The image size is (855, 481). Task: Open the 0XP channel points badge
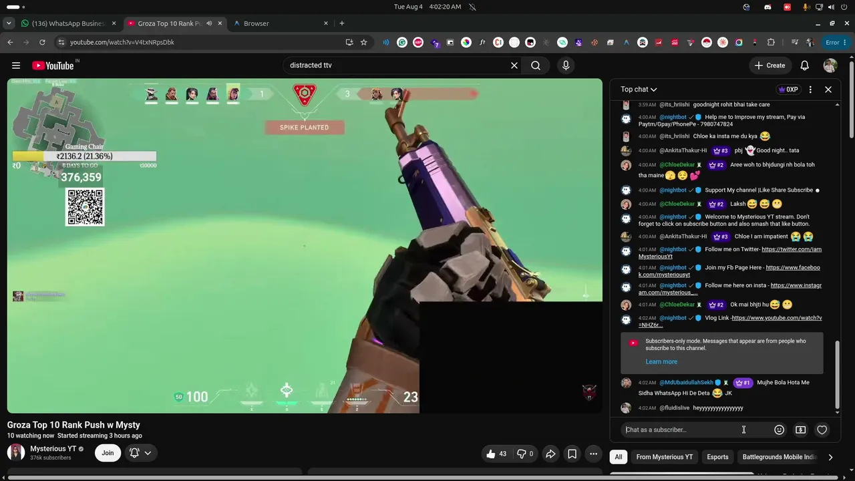788,90
